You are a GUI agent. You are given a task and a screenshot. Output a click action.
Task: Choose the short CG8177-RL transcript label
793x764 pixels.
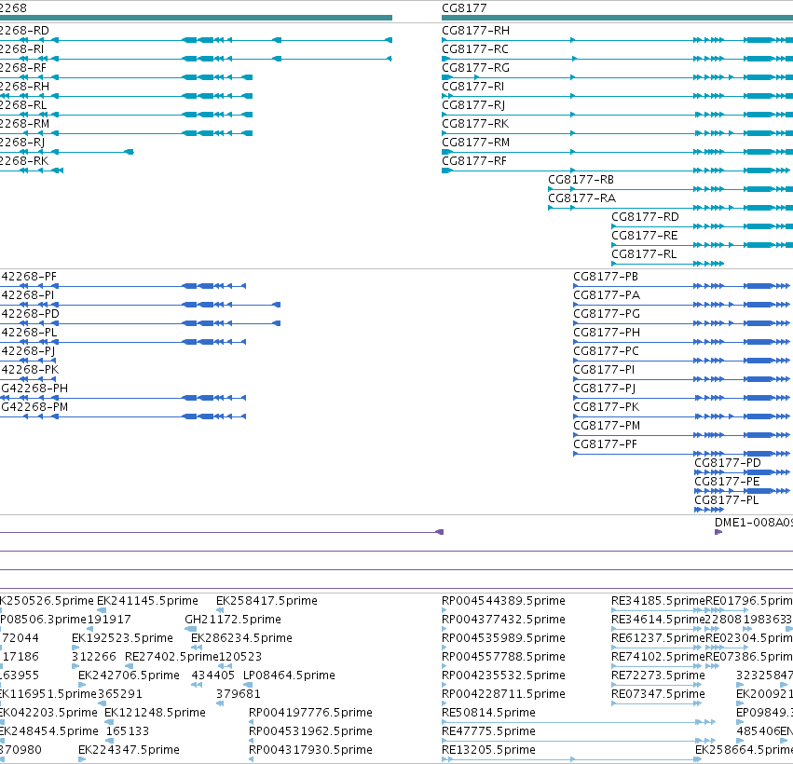click(644, 255)
